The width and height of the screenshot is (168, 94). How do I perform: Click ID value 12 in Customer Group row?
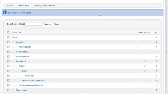pyautogui.click(x=156, y=85)
